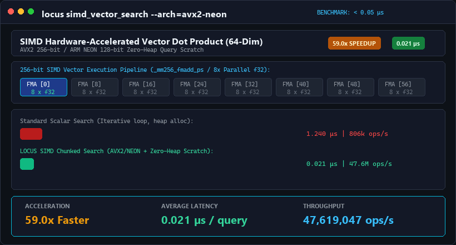
Task: Click the ACCELERATION stat label
Action: tap(47, 206)
